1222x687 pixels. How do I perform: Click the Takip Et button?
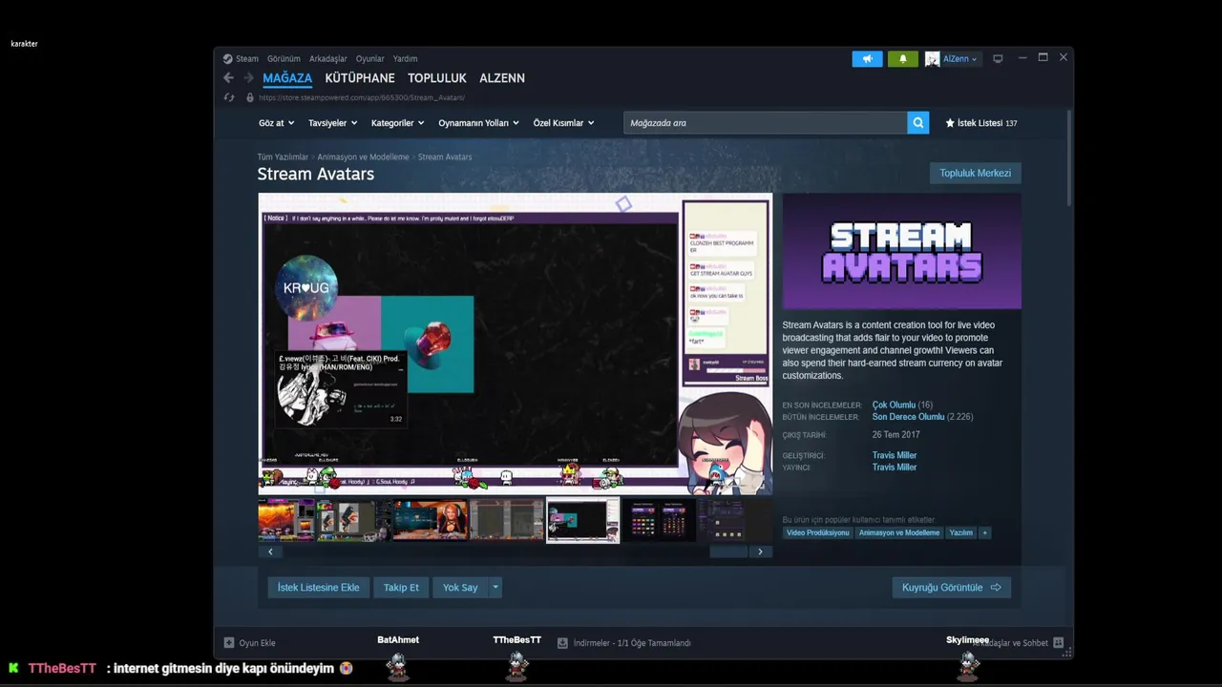(x=401, y=588)
